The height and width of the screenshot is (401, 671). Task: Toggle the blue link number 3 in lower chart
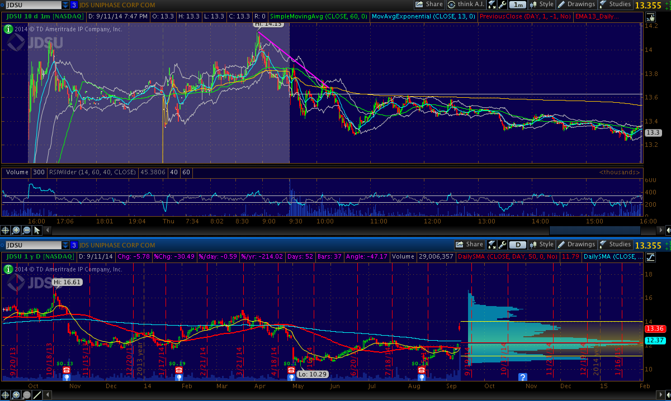(74, 245)
